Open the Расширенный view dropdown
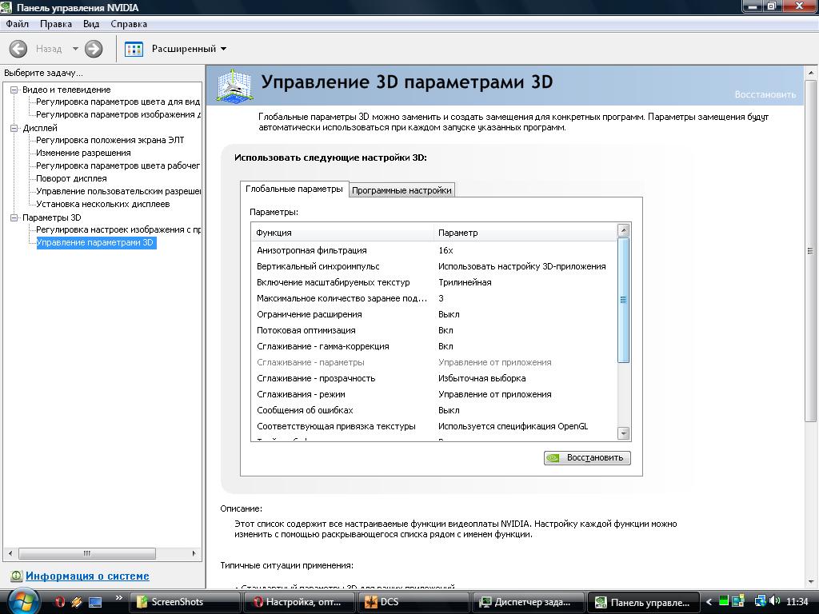Screen dimensions: 819x614 (x=224, y=49)
